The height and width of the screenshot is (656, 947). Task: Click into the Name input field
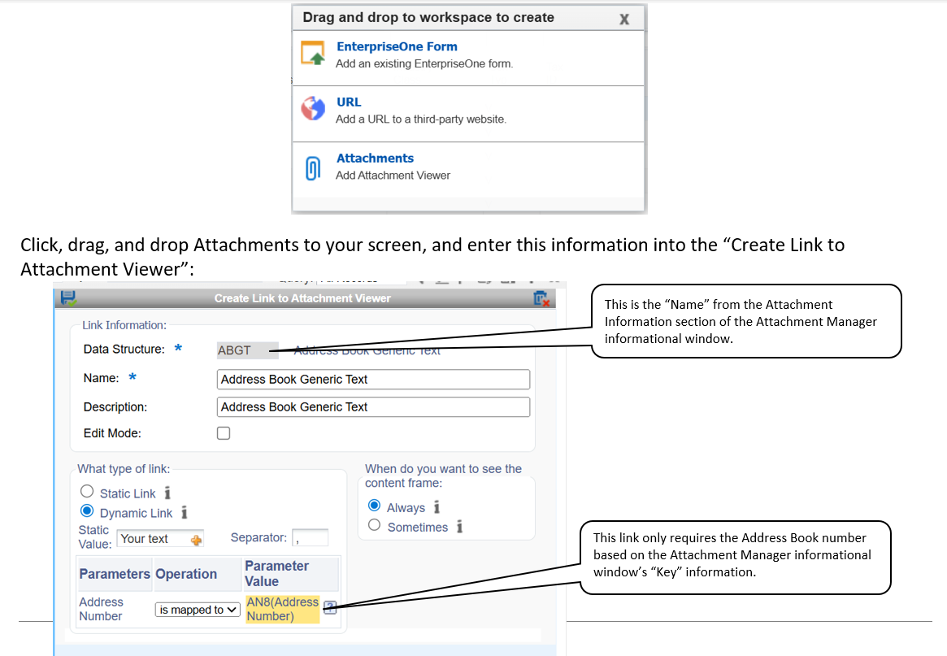pyautogui.click(x=374, y=380)
